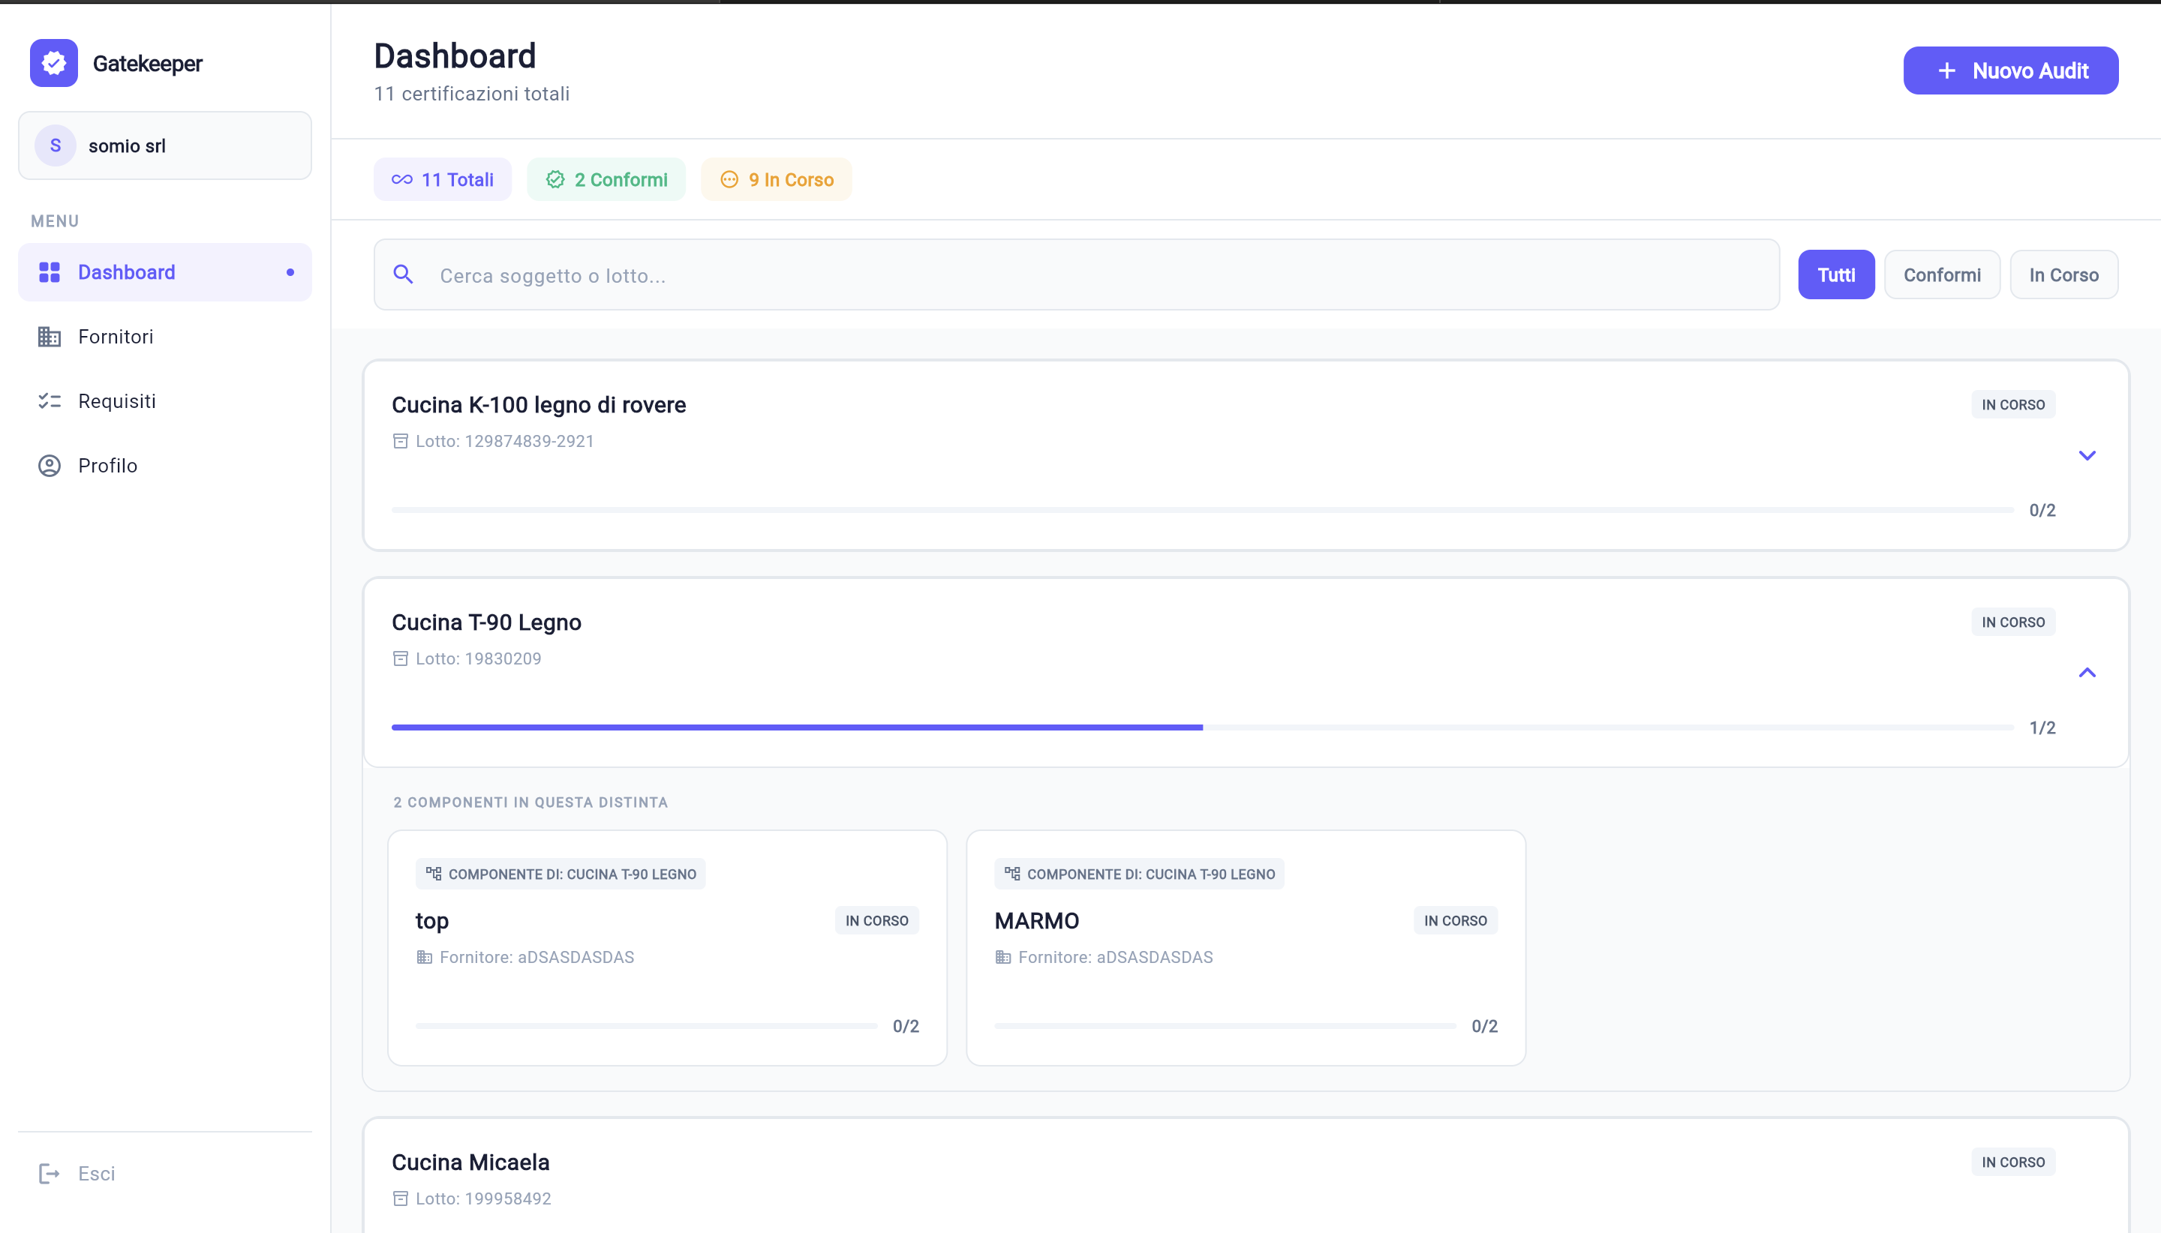Select the Tutti filter tab
The width and height of the screenshot is (2161, 1233).
(x=1837, y=274)
